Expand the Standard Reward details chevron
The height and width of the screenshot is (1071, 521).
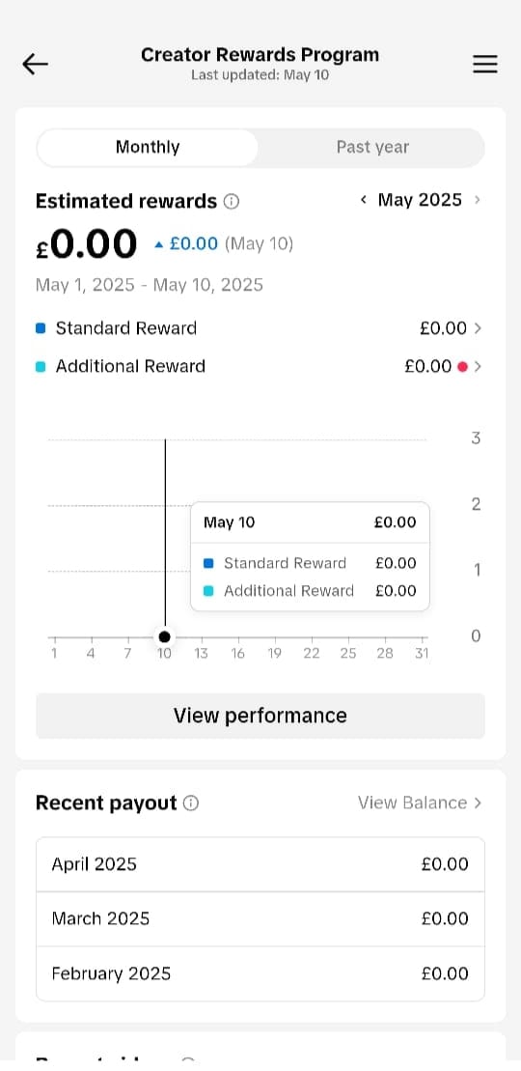pos(478,328)
